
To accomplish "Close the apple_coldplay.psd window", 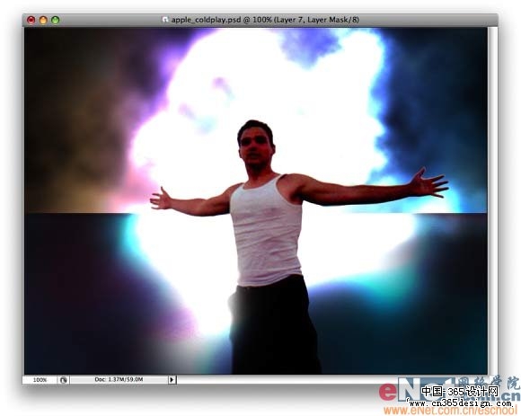I will pos(31,20).
